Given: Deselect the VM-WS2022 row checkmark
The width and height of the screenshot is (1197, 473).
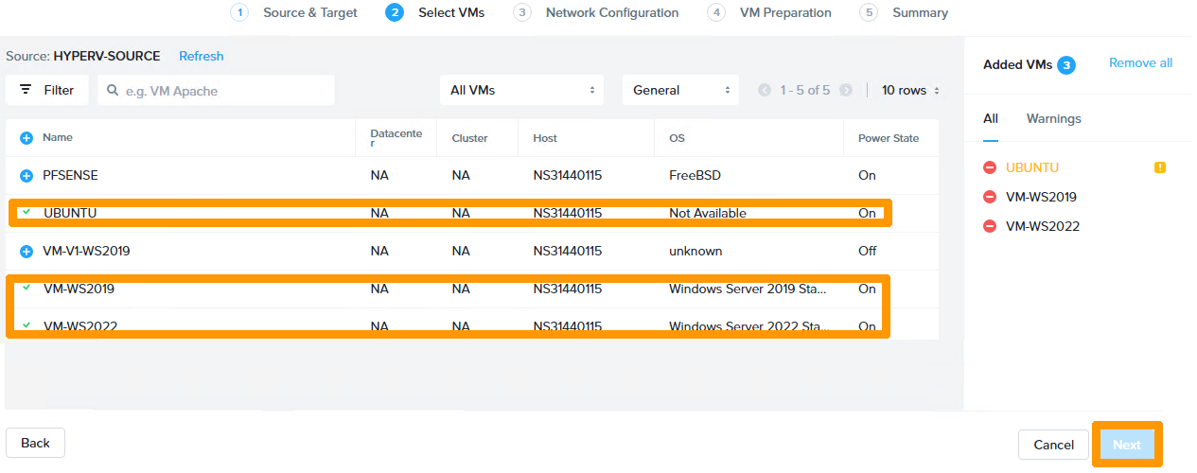Looking at the screenshot, I should point(26,324).
